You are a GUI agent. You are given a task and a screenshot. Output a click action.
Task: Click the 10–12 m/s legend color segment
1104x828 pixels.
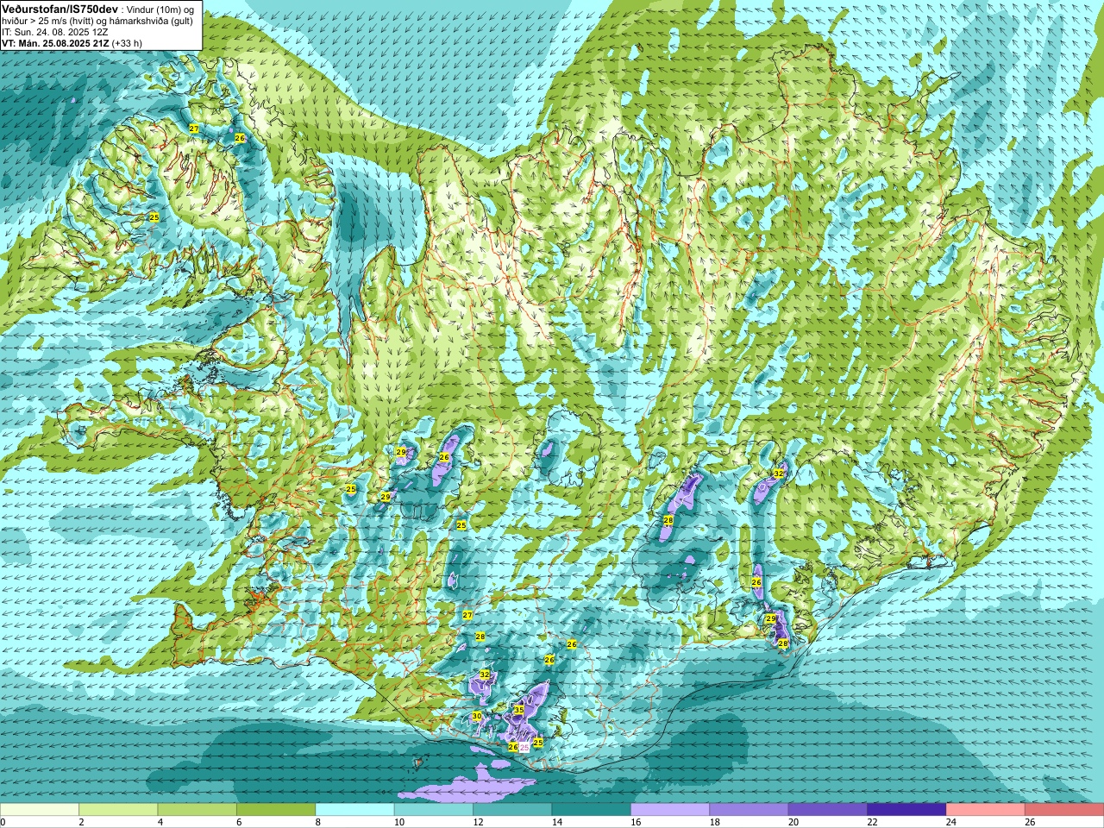pos(434,810)
